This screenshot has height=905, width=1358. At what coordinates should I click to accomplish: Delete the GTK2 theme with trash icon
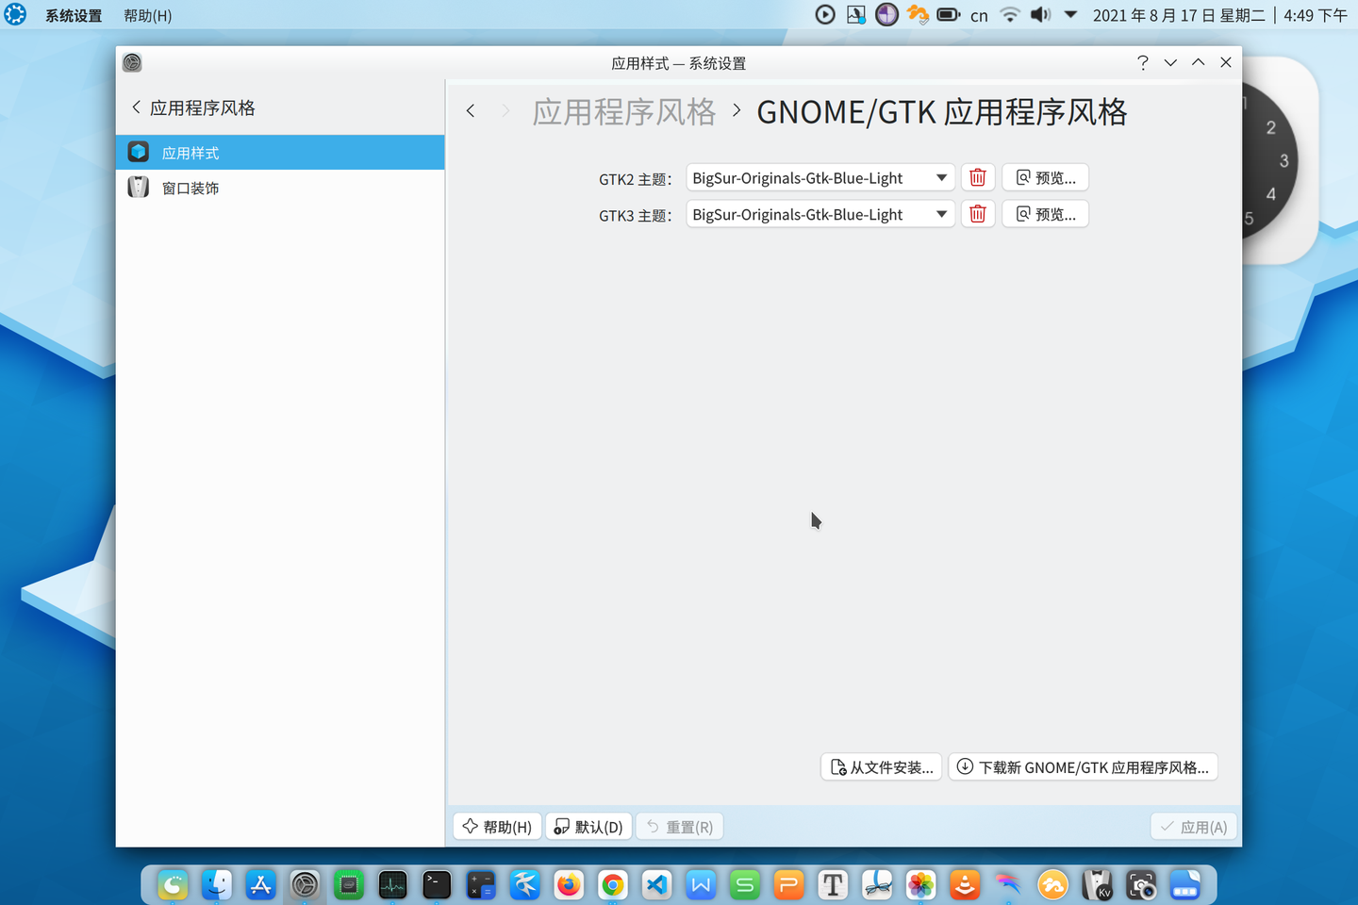[x=978, y=177]
